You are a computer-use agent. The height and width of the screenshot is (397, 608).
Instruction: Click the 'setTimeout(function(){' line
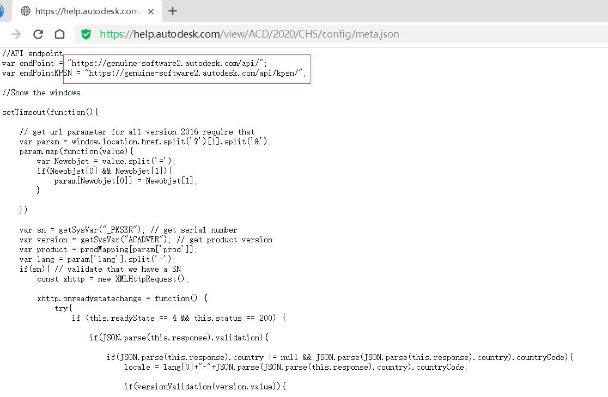(51, 112)
